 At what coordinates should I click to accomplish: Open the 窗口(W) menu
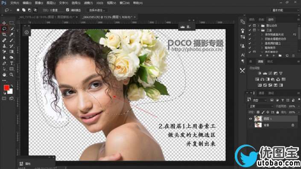pos(125,3)
